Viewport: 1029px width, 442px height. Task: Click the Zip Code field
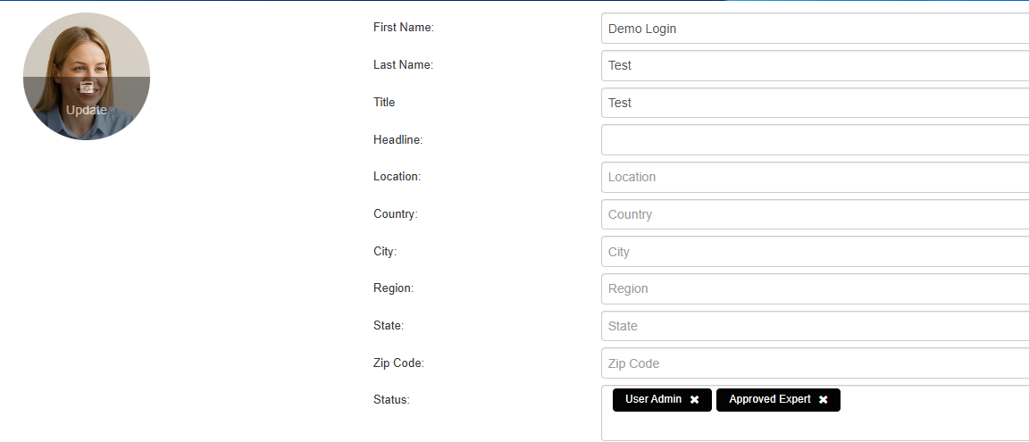pyautogui.click(x=815, y=363)
